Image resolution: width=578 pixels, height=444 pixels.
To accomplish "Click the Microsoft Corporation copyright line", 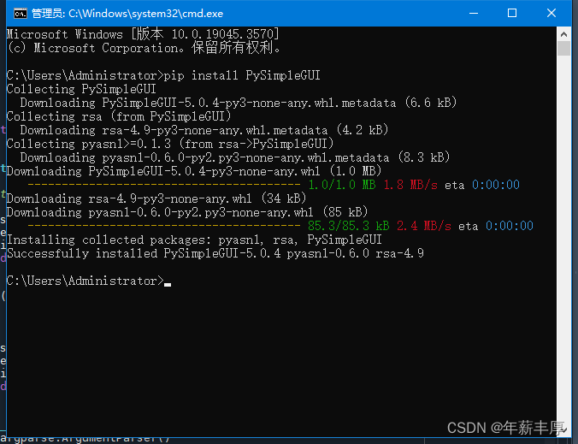I will (x=144, y=48).
